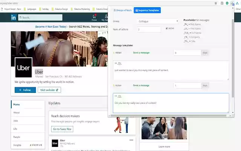Open the lead sequence extension icon with badge
This screenshot has height=151, width=241.
232,3
